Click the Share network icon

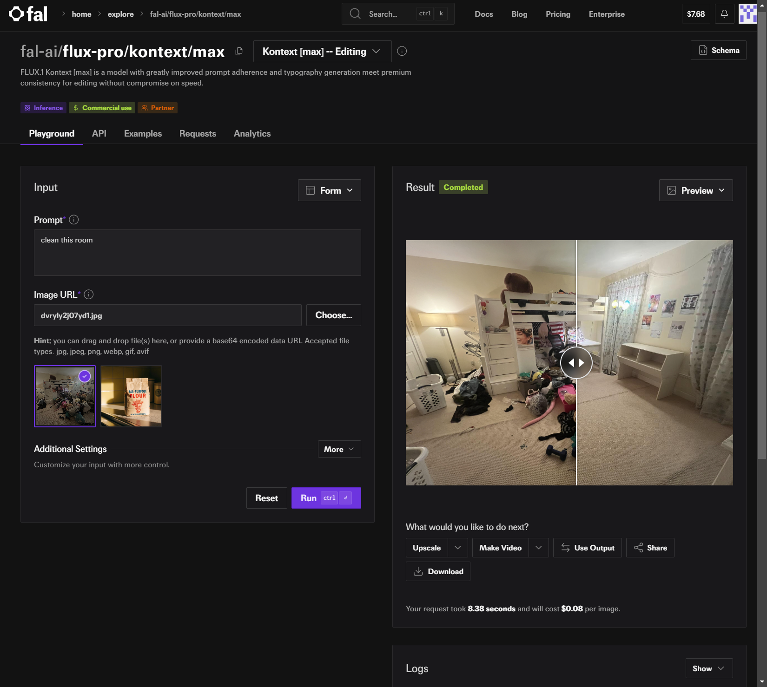(x=639, y=548)
